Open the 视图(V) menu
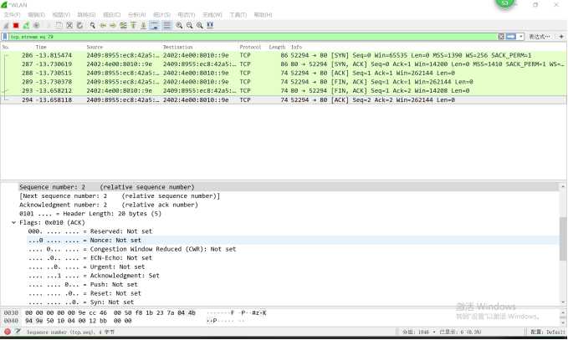 click(61, 14)
